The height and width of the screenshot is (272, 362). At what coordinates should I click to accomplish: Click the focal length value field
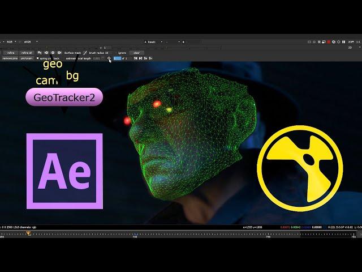pyautogui.click(x=97, y=58)
